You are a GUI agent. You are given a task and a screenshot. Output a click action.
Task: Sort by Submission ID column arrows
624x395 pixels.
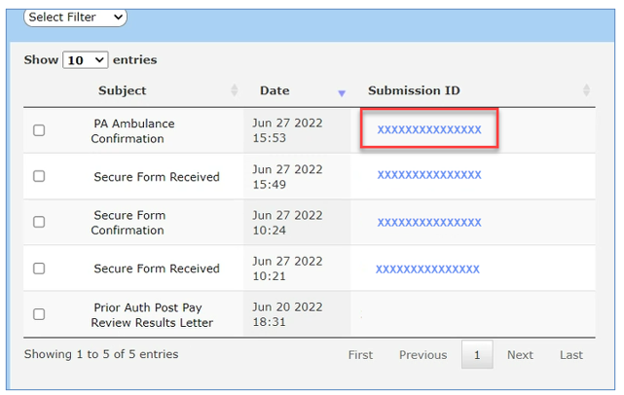(586, 90)
